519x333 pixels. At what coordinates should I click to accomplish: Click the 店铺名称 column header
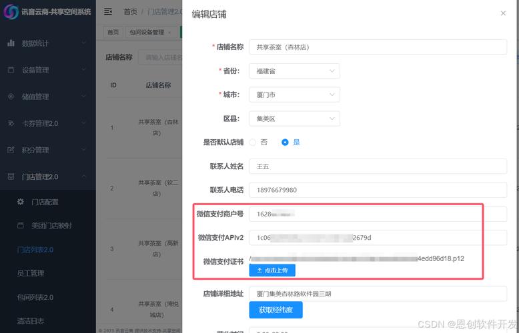pyautogui.click(x=158, y=85)
